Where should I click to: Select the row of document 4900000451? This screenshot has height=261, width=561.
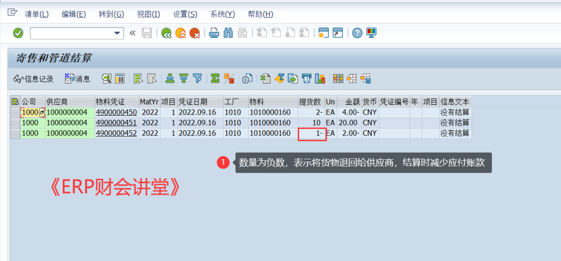[15, 123]
